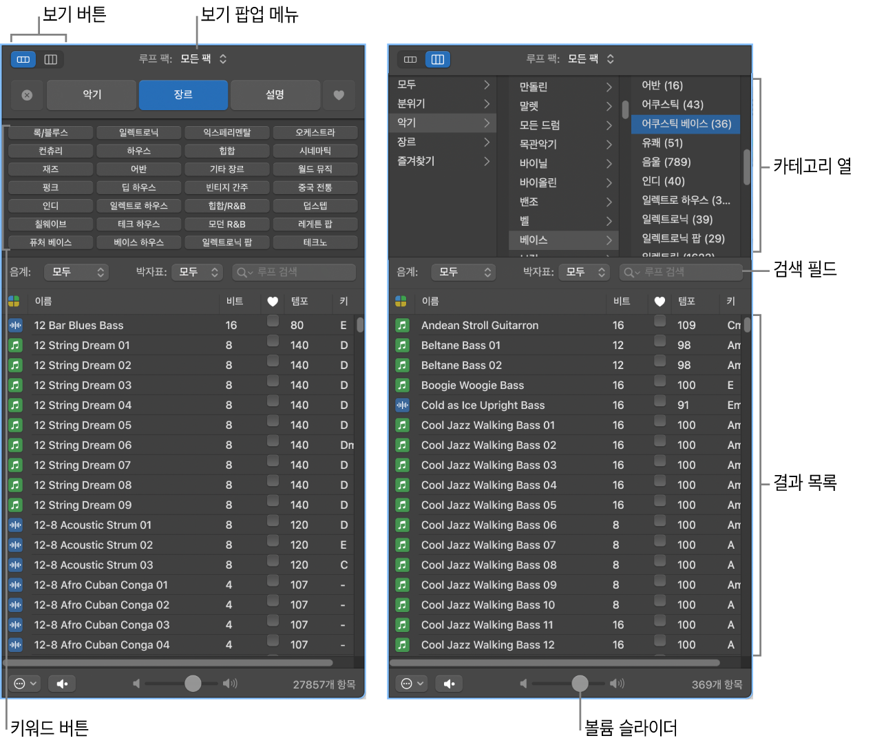Clear keyword selections with the X button

point(27,95)
